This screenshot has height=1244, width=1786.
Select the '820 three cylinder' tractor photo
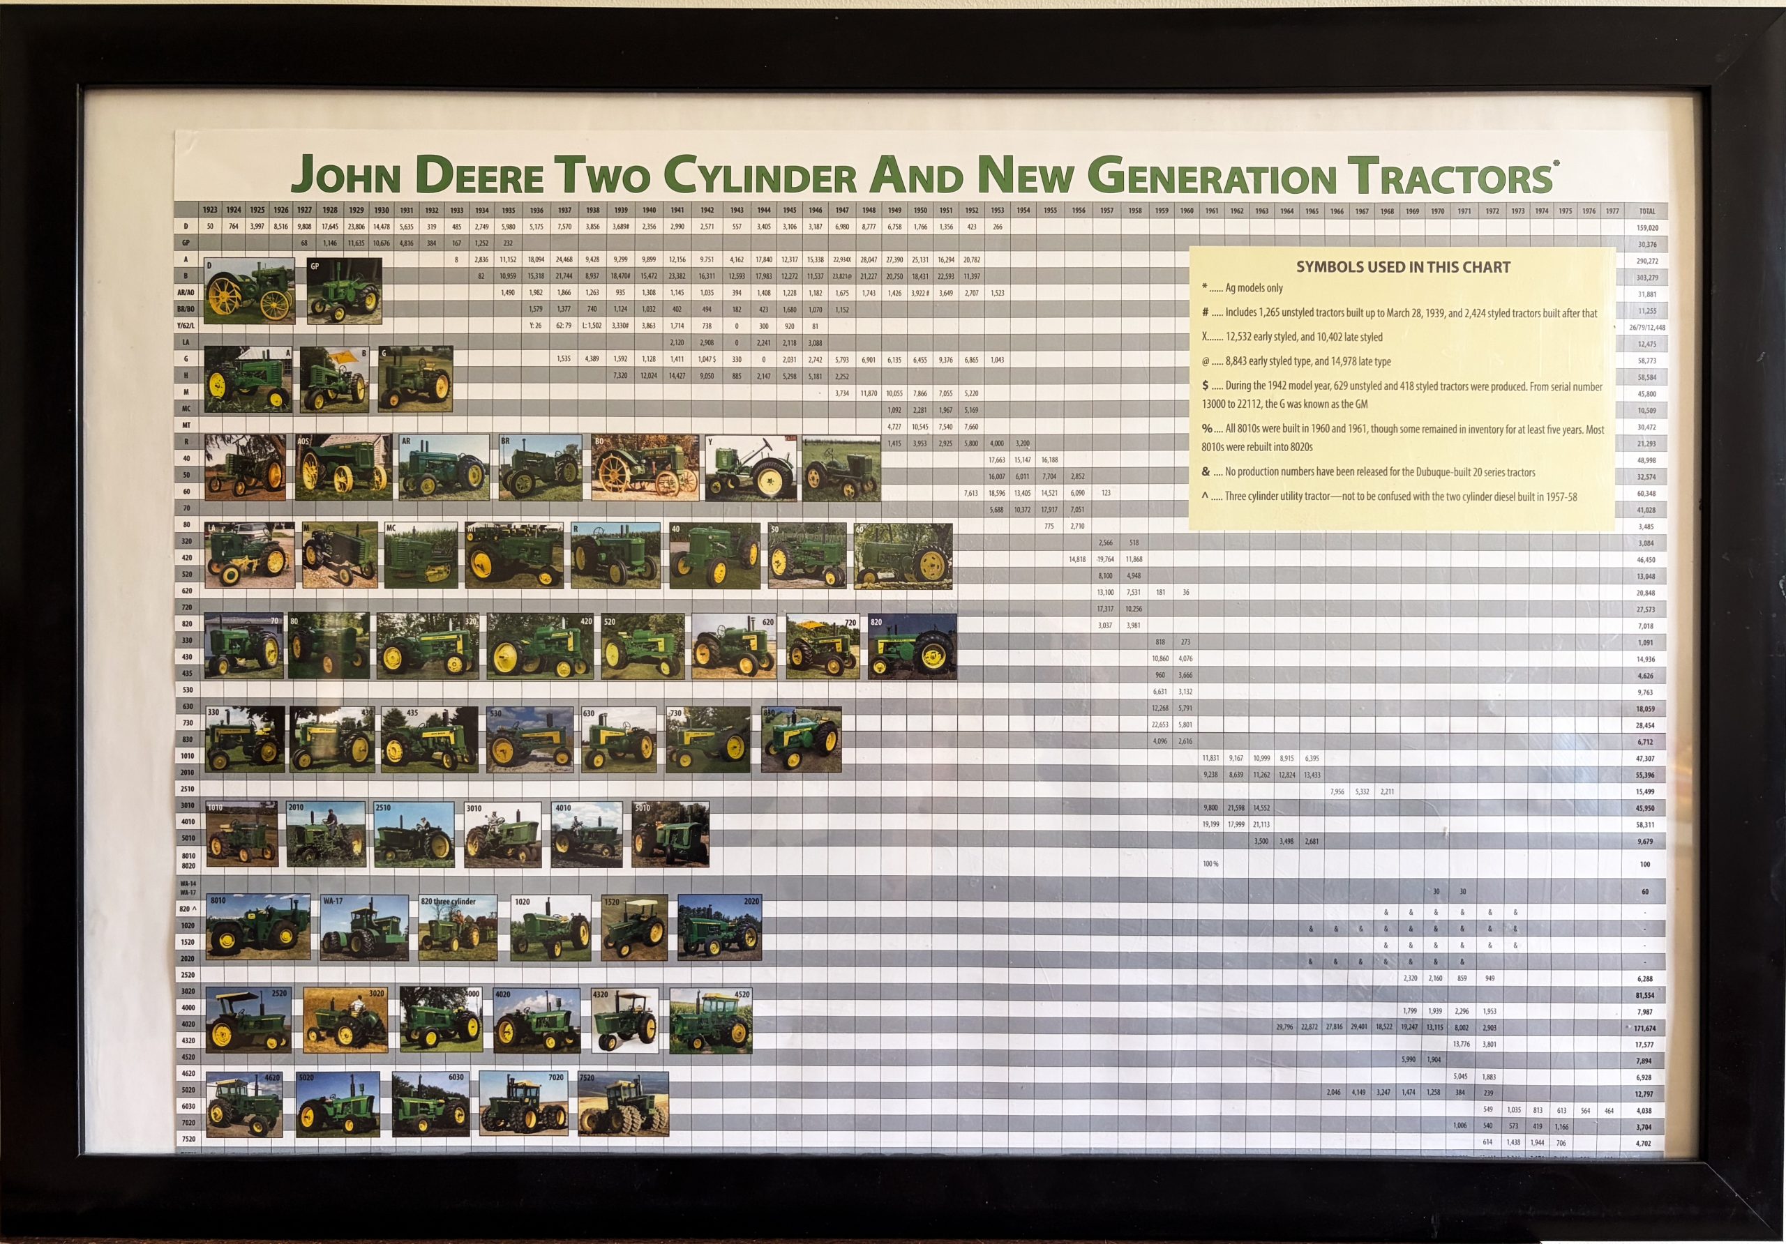click(x=458, y=927)
